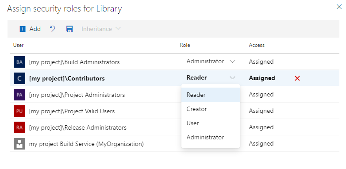Close the Assign security roles dialog
Screen dimensions: 346x169
(339, 7)
